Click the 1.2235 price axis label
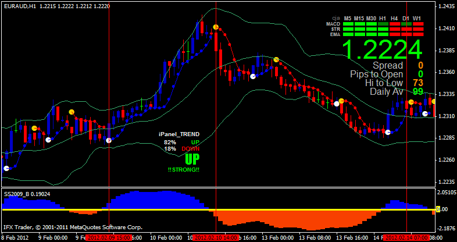 [445, 181]
